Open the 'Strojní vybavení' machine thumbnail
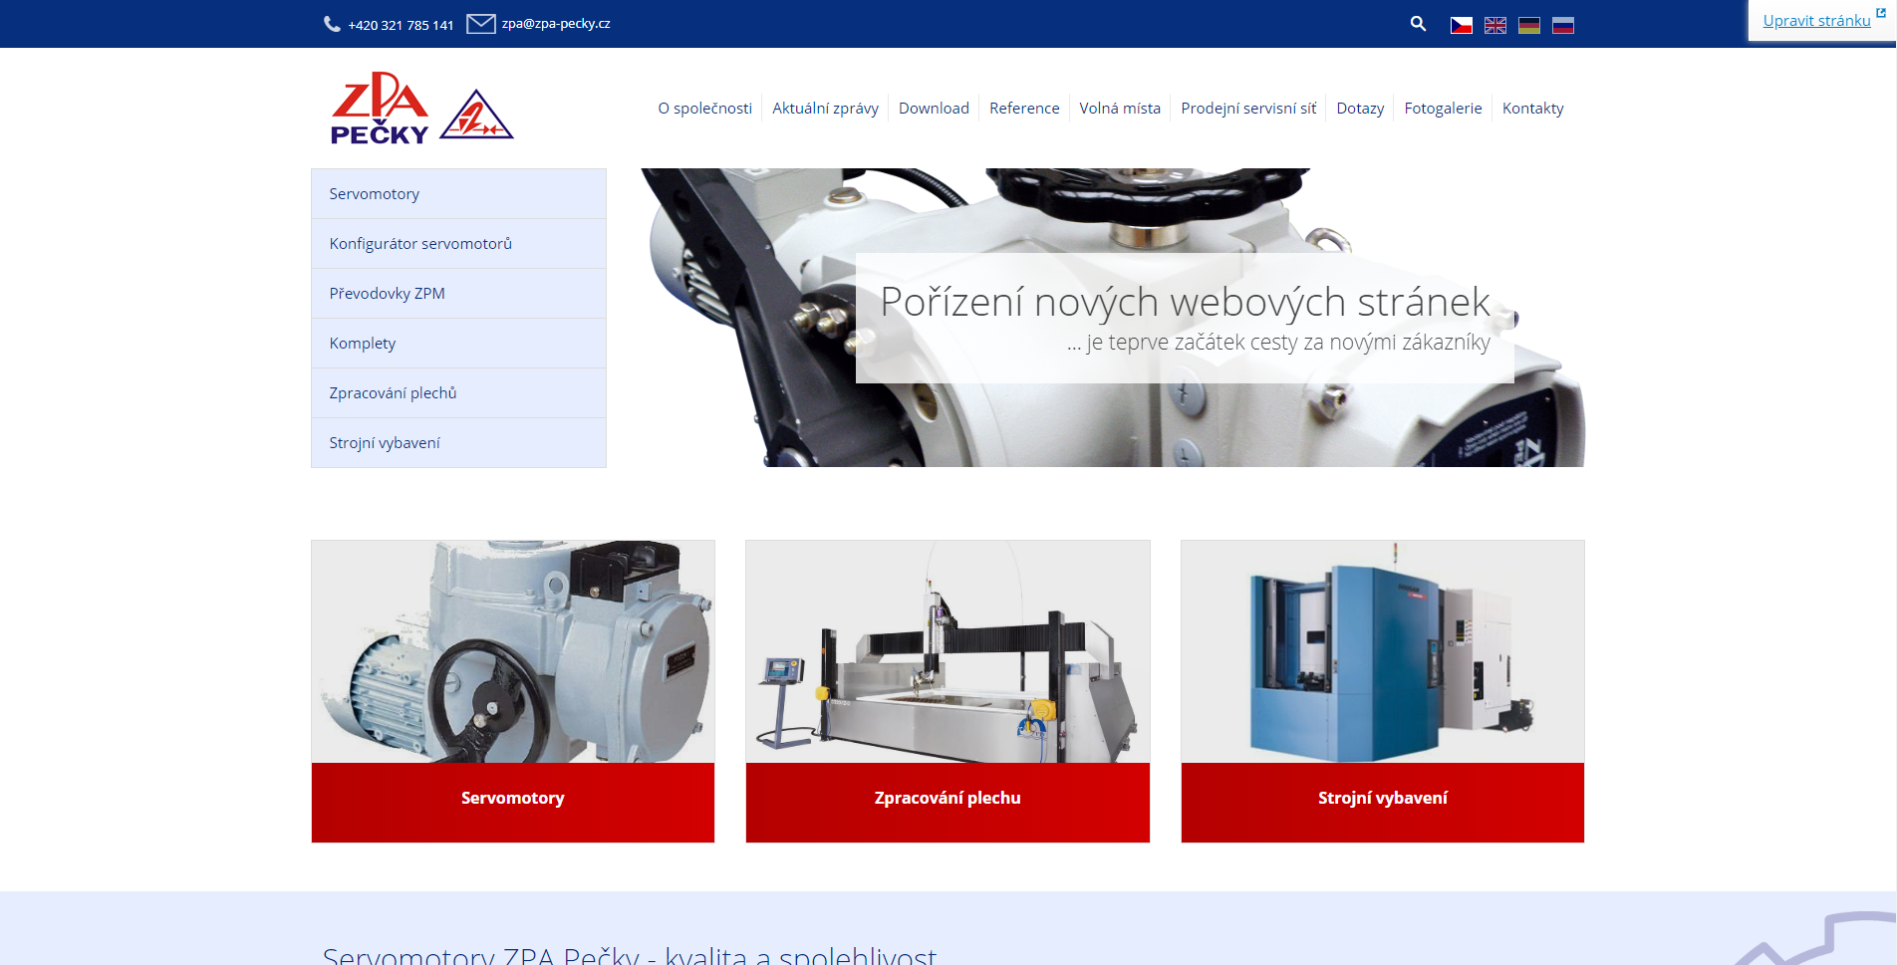The height and width of the screenshot is (965, 1897). click(x=1382, y=652)
